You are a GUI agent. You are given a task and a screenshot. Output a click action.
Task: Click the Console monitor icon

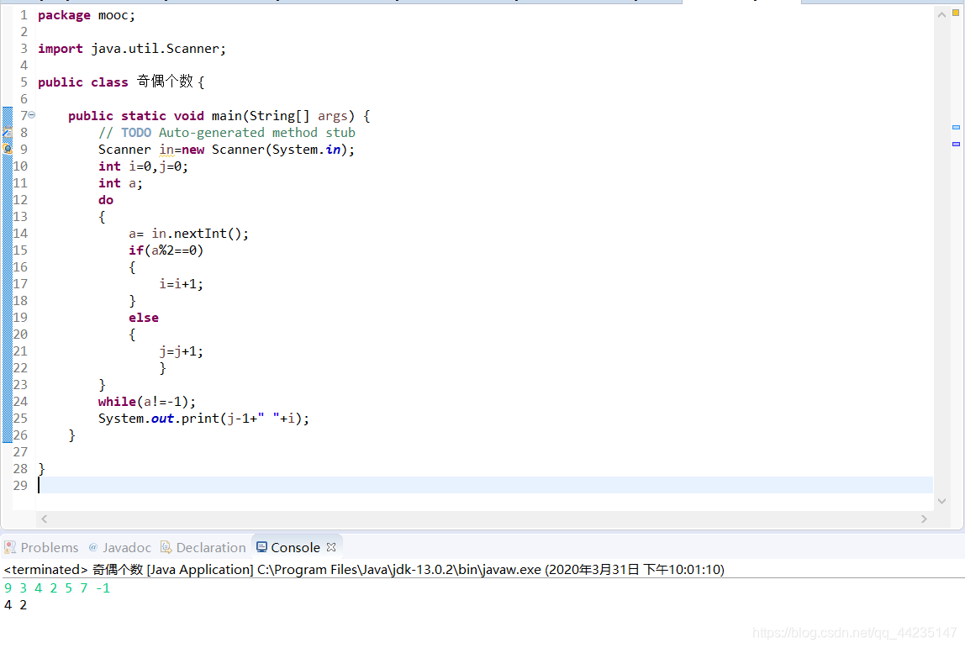tap(261, 547)
